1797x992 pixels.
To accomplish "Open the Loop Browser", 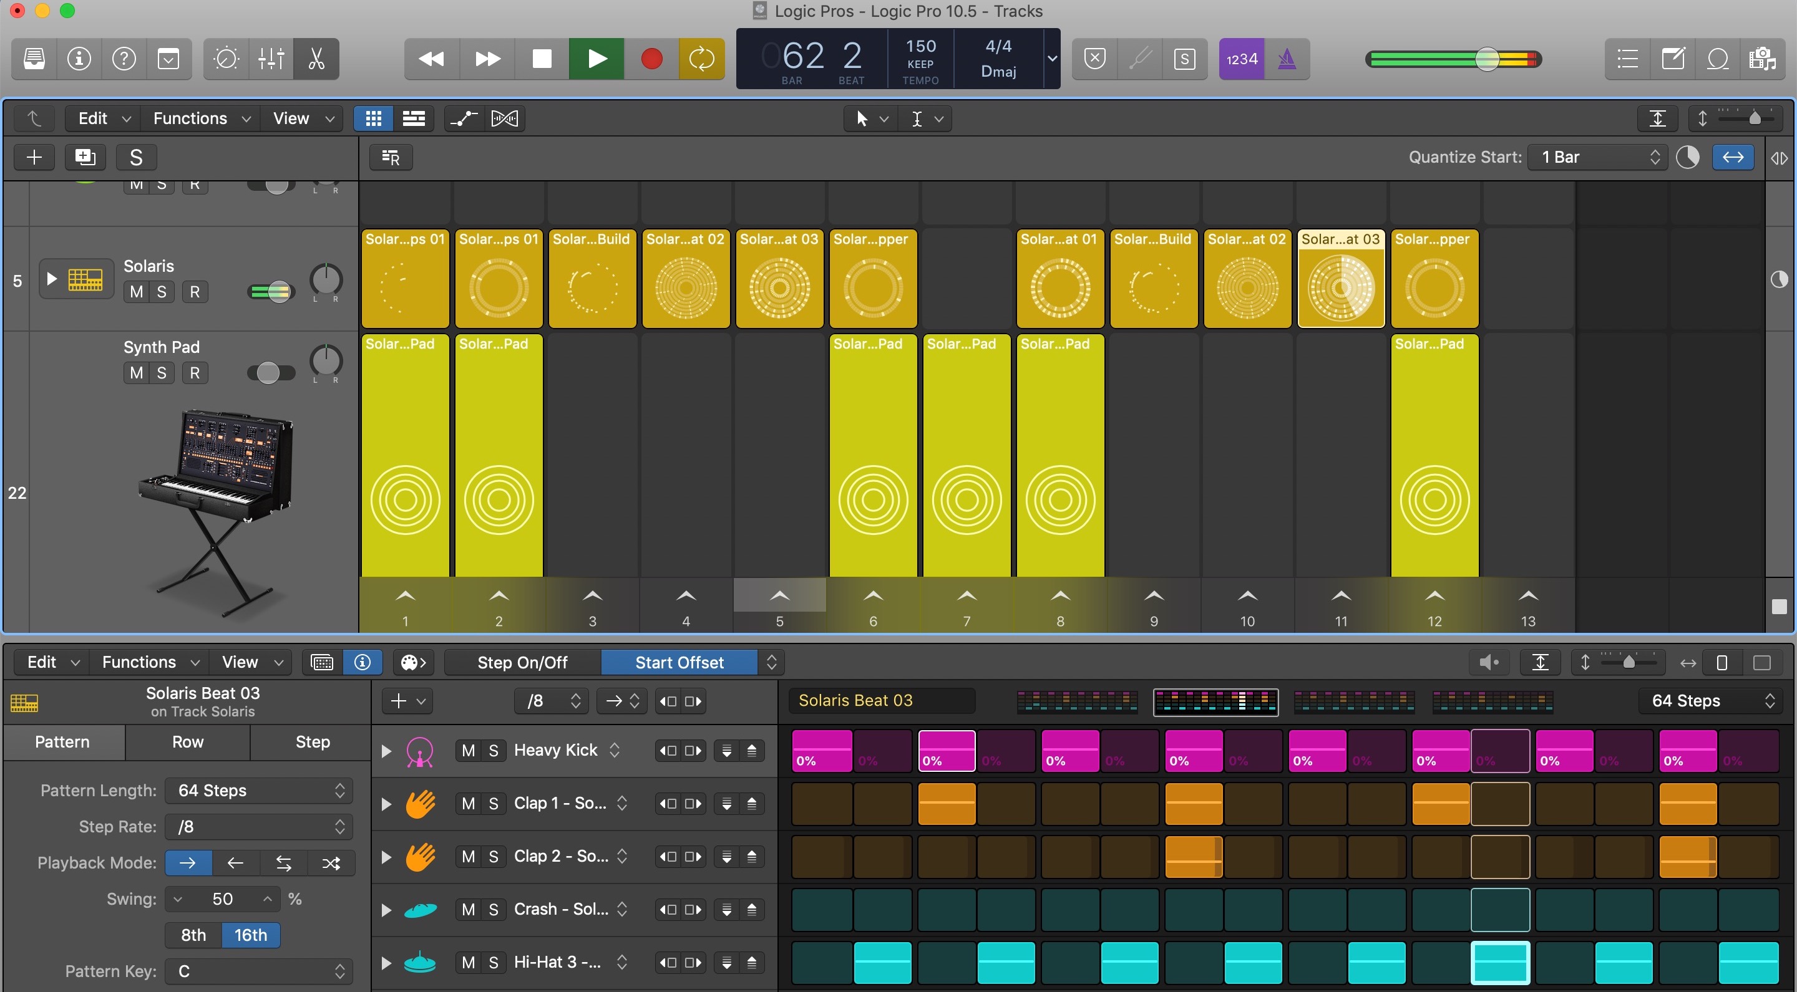I will pos(1718,59).
